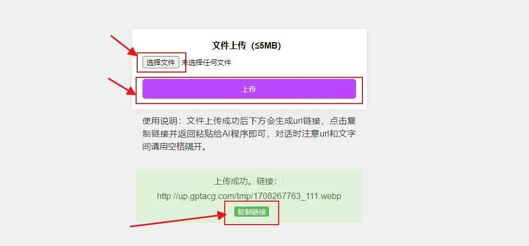Viewport: 529px width, 246px height.
Task: Click the red outline around 复制链接
Action: tap(251, 202)
